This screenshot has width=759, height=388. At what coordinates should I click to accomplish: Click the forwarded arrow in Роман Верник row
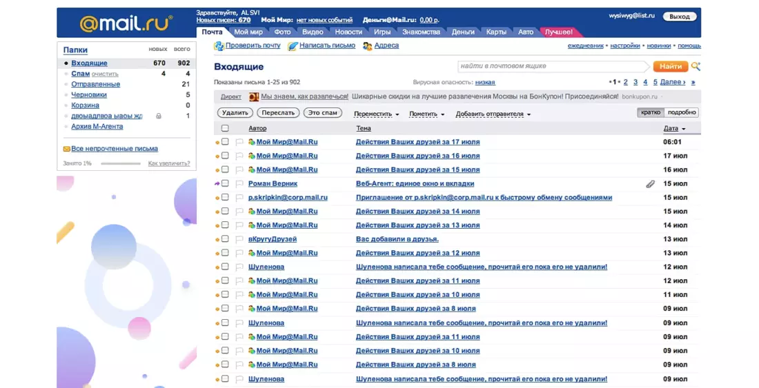[217, 183]
